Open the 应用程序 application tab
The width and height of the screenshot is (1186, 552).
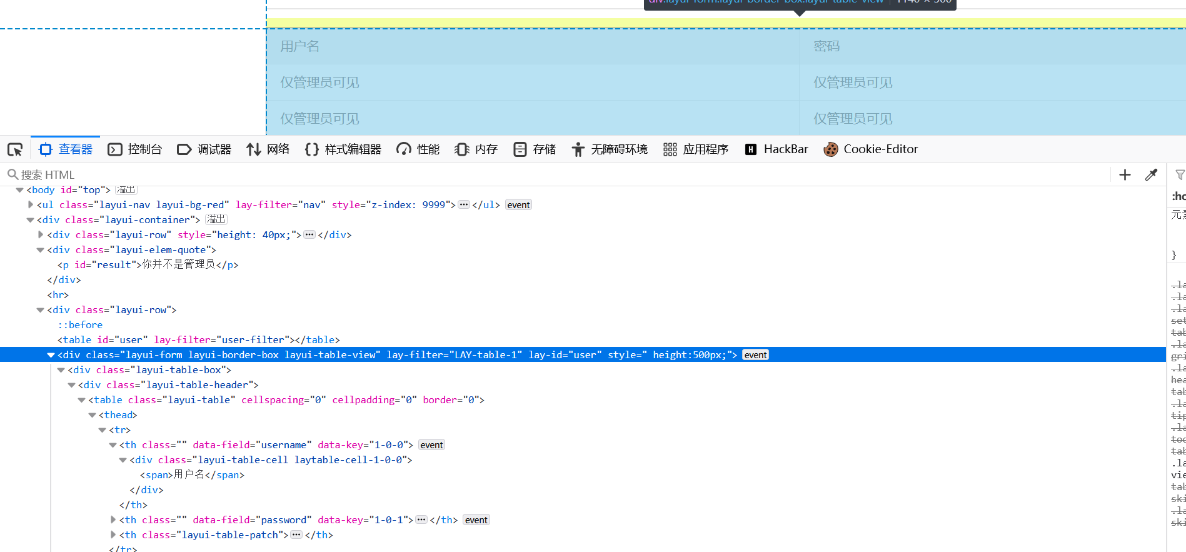coord(696,149)
